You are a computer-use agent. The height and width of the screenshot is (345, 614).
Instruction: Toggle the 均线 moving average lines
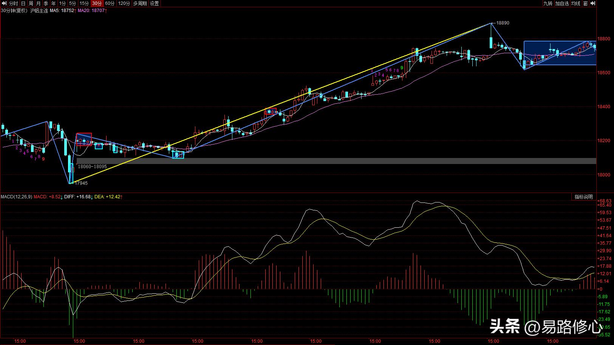(575, 3)
